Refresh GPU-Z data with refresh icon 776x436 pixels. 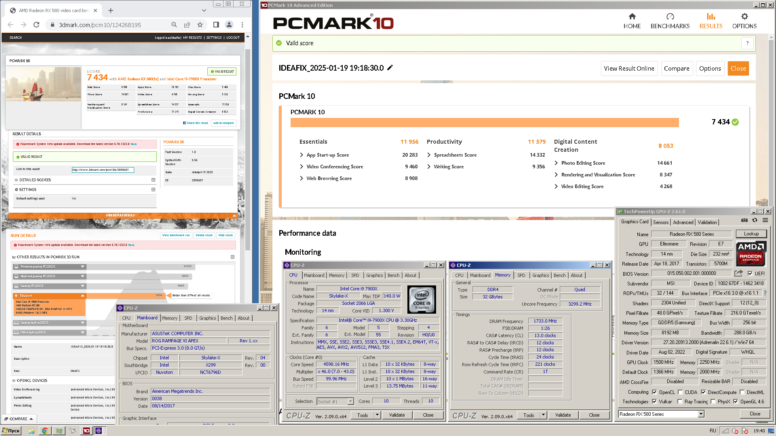(x=755, y=220)
